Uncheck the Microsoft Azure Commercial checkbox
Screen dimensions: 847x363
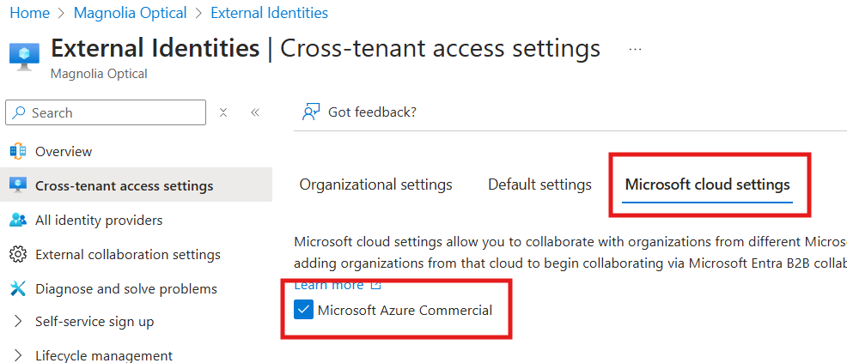coord(303,310)
